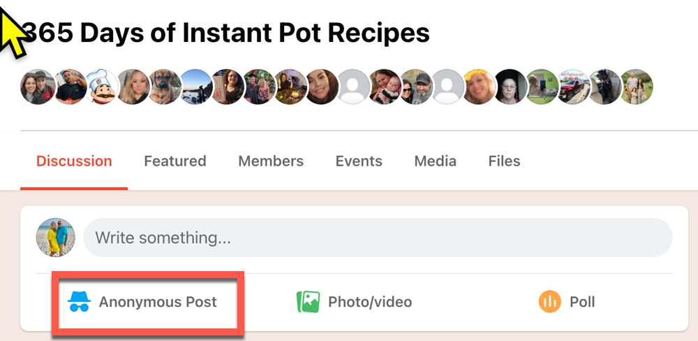Click first gray default profile avatar
The height and width of the screenshot is (341, 698).
click(354, 87)
